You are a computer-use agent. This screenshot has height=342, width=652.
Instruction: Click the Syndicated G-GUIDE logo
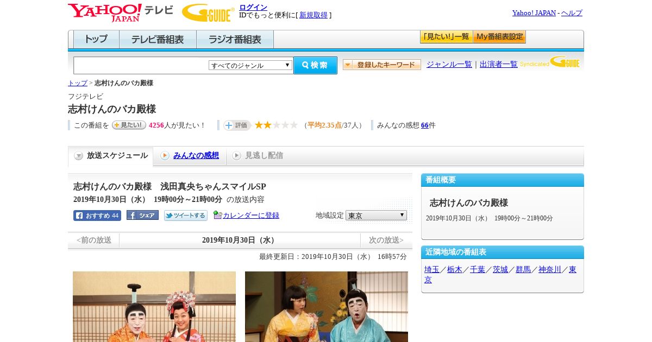coord(550,62)
